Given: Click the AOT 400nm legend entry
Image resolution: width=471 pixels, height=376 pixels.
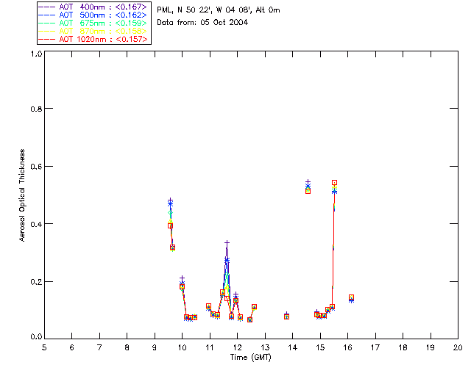Looking at the screenshot, I should coord(102,7).
